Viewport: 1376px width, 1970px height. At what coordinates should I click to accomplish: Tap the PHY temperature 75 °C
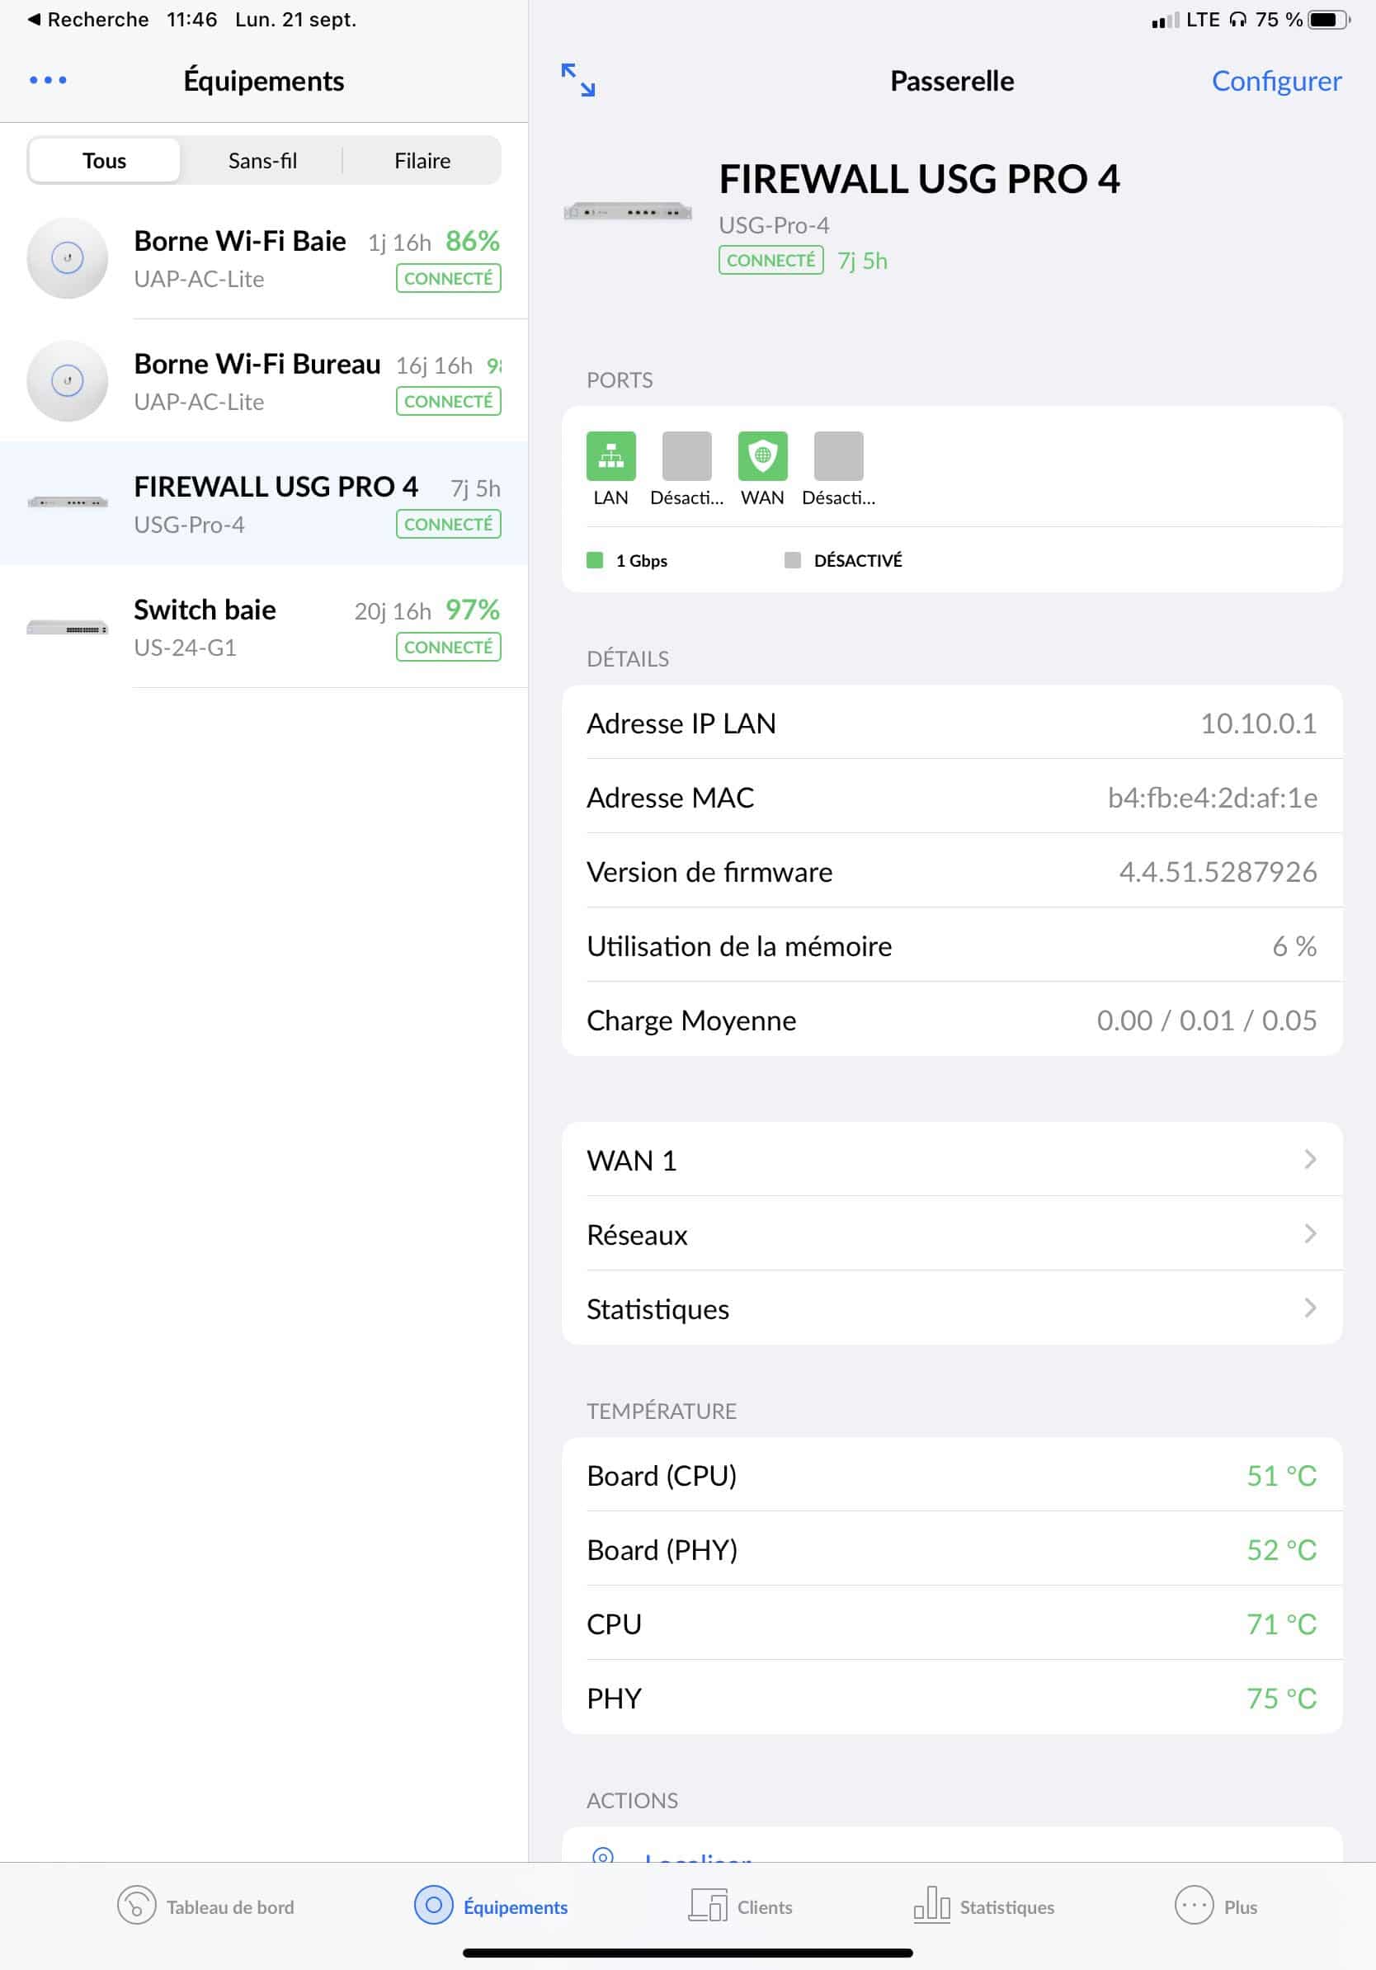pos(1281,1698)
